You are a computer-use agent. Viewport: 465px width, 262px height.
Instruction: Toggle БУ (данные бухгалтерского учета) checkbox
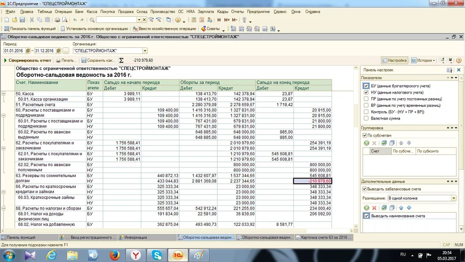366,86
